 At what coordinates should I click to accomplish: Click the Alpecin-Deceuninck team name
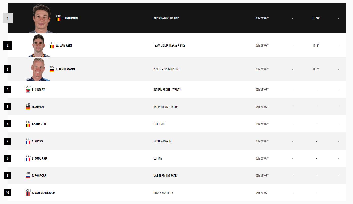166,18
